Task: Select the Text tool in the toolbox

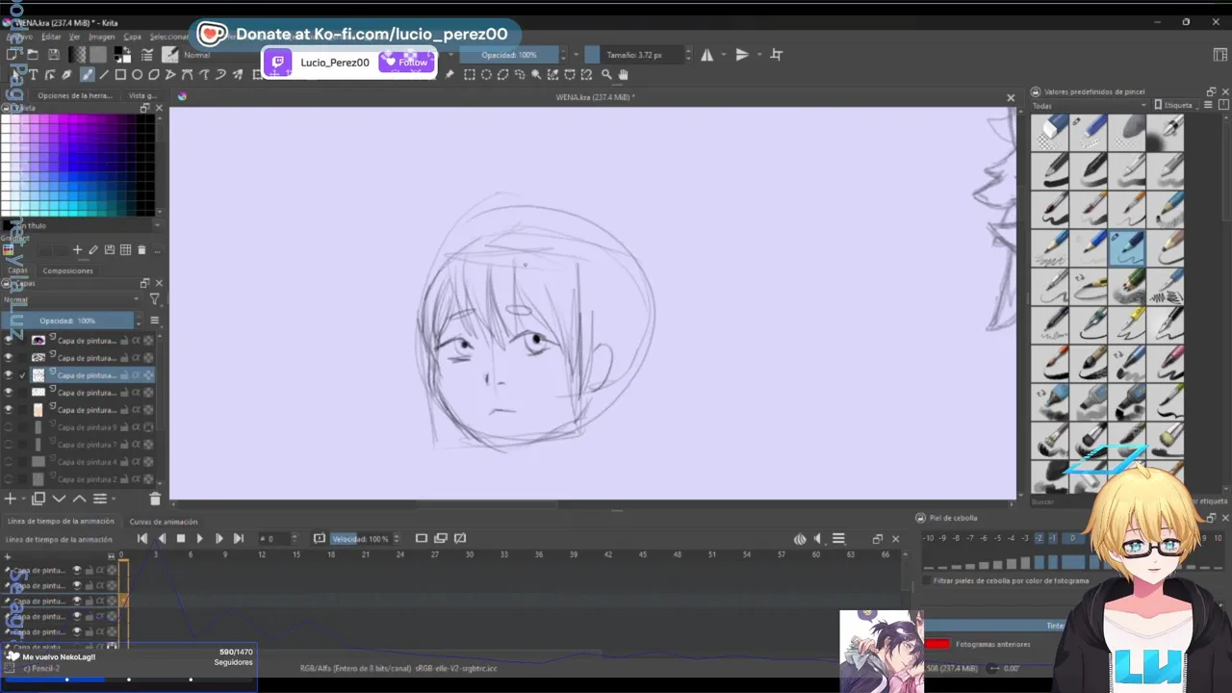Action: coord(34,75)
